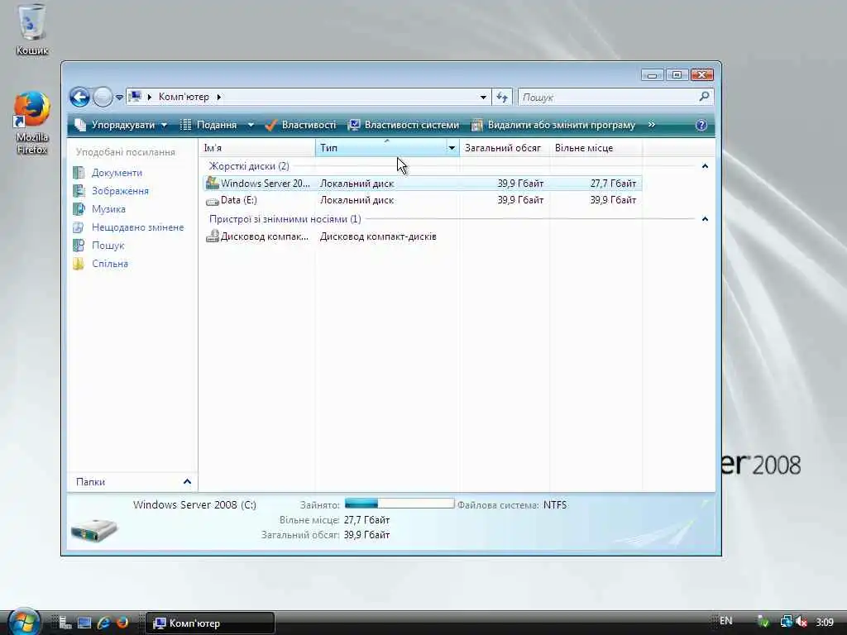
Task: Open recent pages dropdown next to Forward
Action: pyautogui.click(x=119, y=98)
